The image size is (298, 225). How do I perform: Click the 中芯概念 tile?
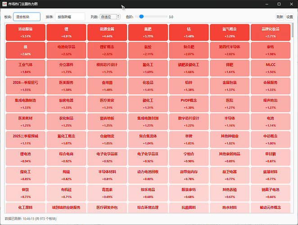click(x=271, y=139)
